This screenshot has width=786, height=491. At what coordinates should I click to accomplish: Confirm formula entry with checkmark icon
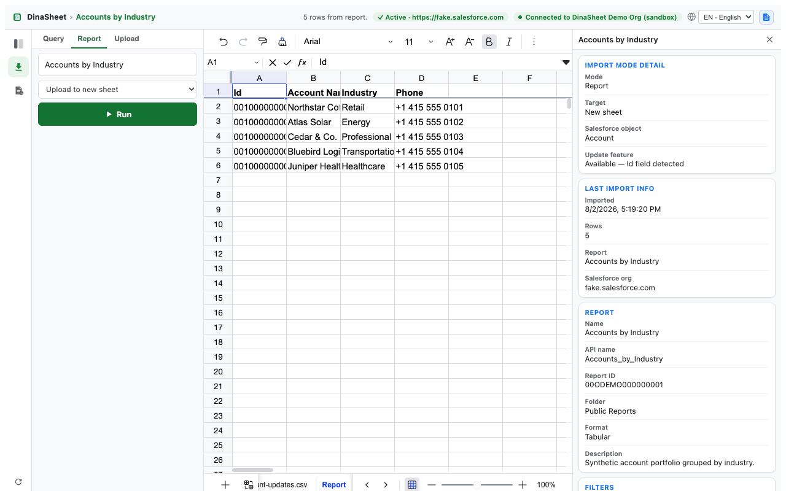coord(287,63)
